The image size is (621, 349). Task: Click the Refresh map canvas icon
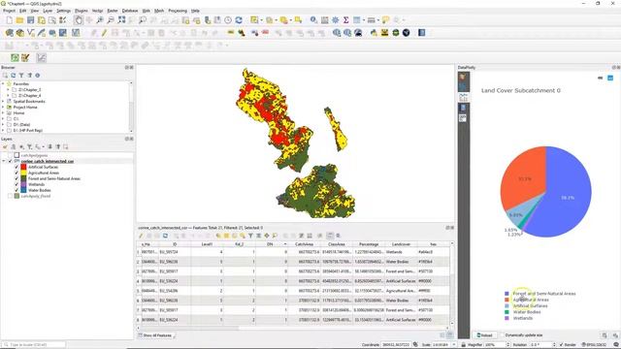click(x=239, y=19)
